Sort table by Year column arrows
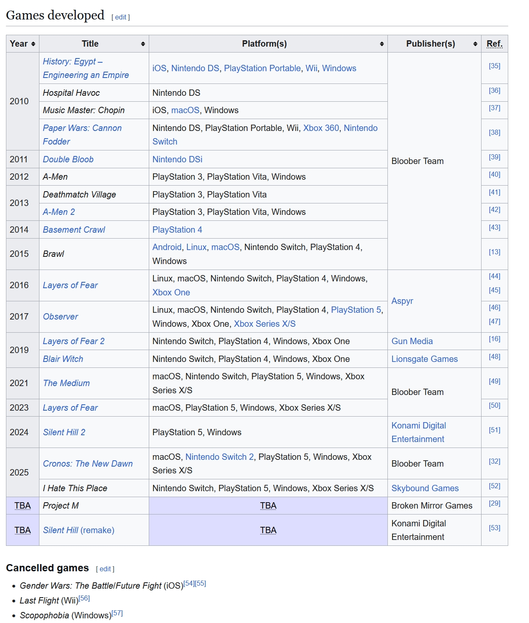 click(x=33, y=44)
